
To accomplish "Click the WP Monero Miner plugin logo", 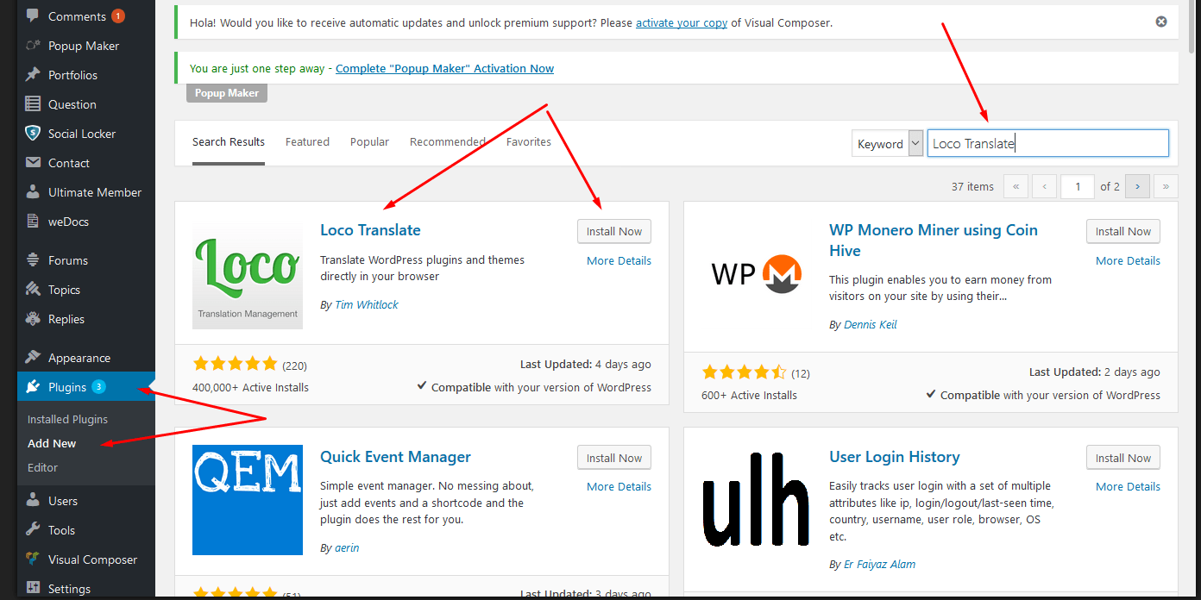I will point(757,274).
